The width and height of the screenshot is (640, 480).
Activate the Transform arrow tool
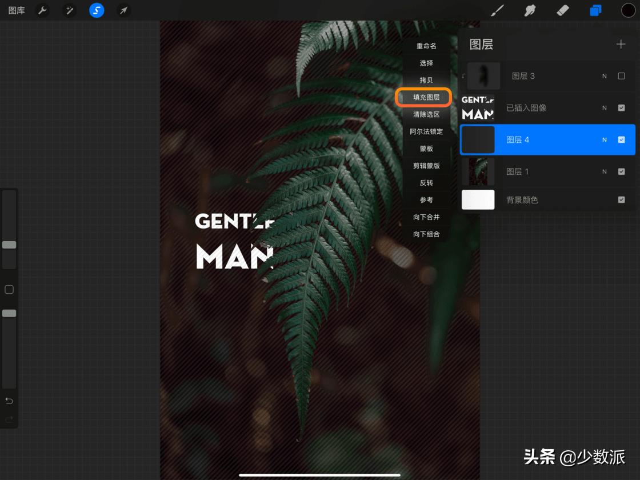click(123, 10)
